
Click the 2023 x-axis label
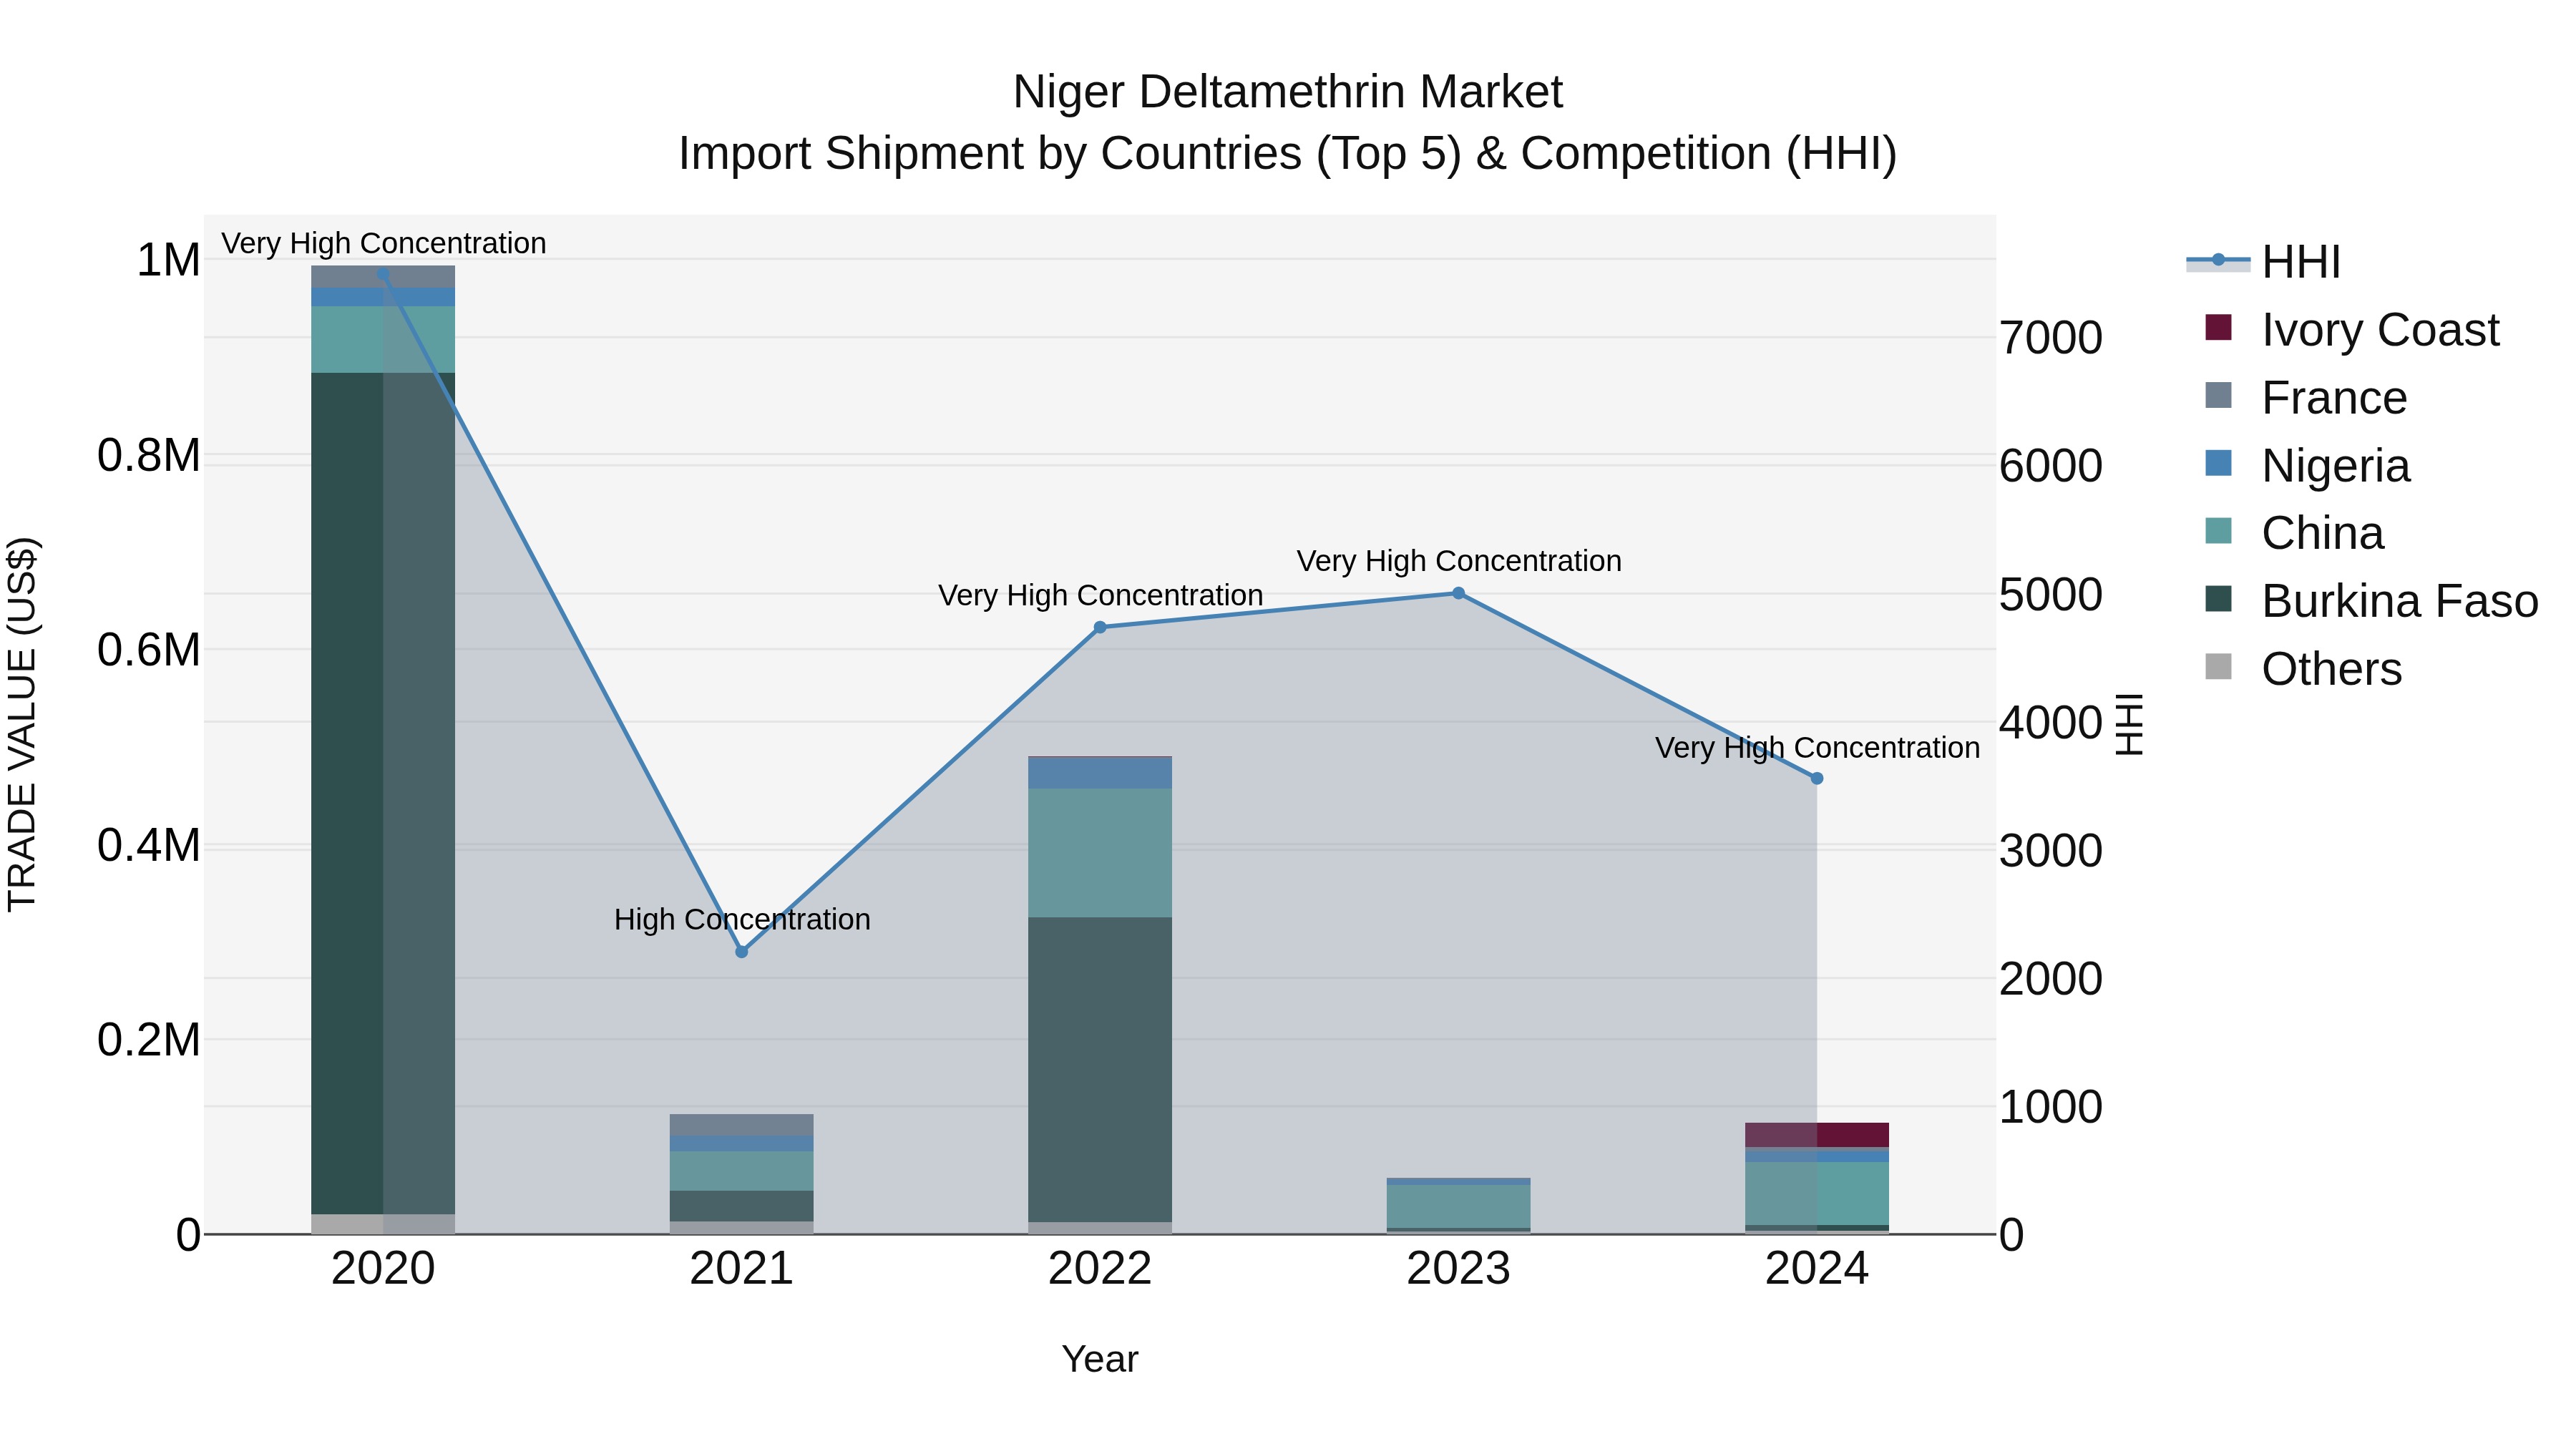[1458, 1269]
